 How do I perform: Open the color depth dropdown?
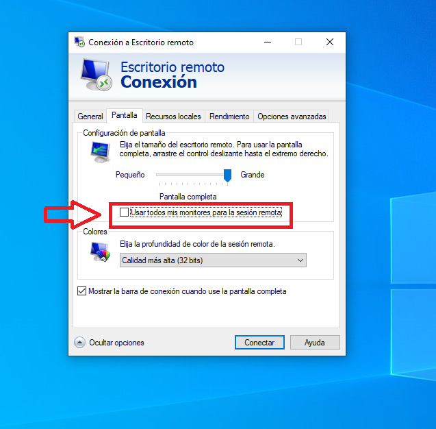point(213,260)
